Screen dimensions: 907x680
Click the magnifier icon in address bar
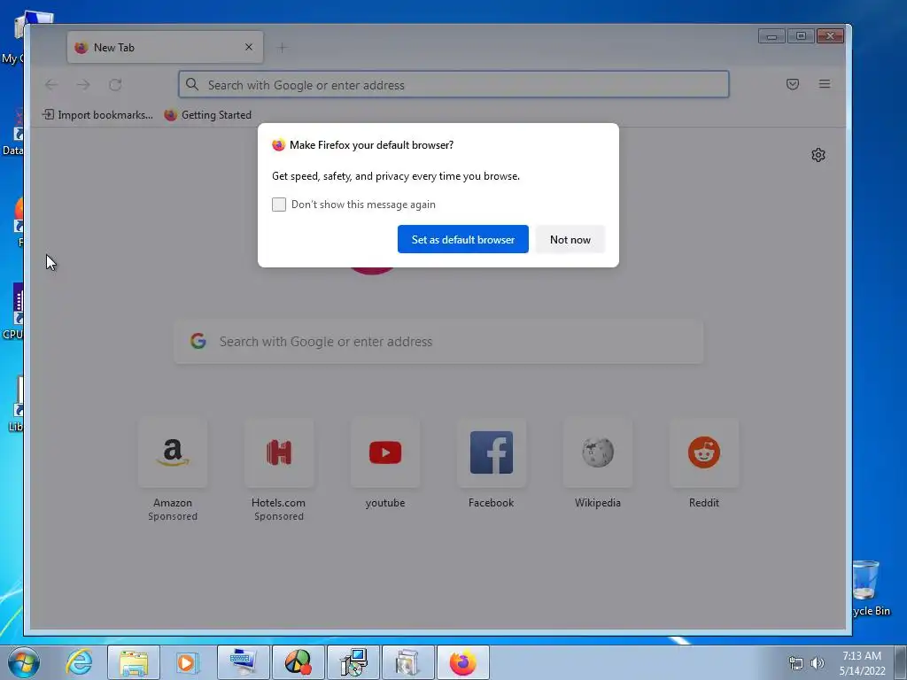point(192,84)
